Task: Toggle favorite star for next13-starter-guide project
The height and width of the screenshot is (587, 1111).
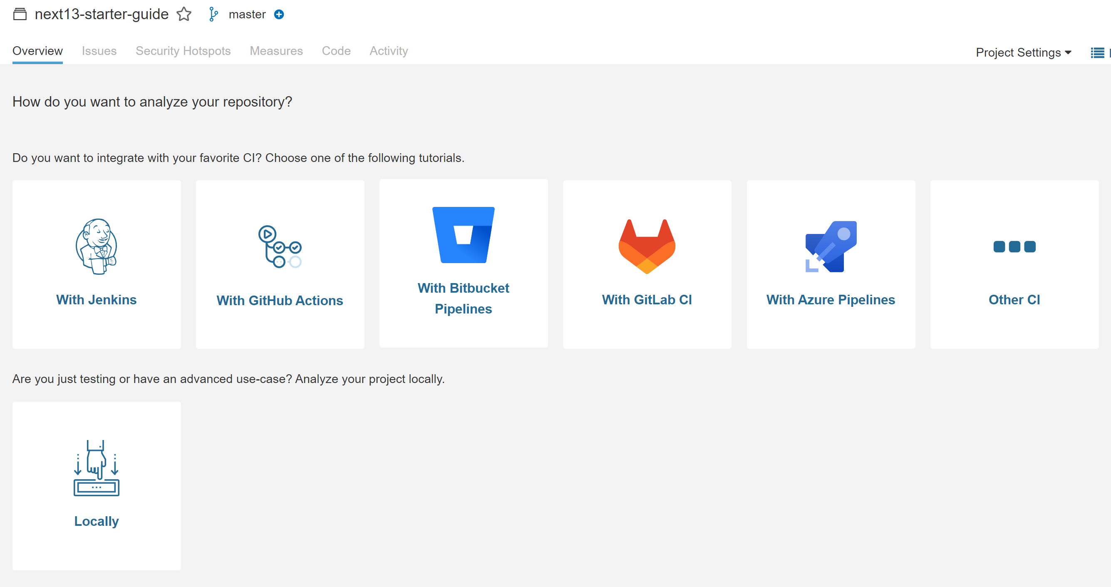Action: click(184, 14)
